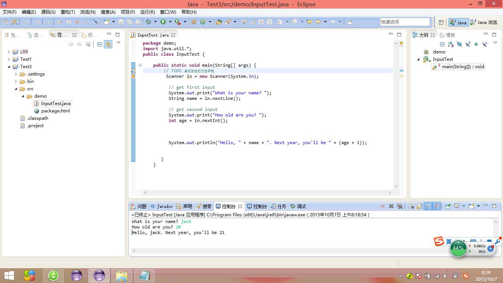Expand the .settings folder
Viewport: 503px width, 283px height.
click(x=16, y=74)
